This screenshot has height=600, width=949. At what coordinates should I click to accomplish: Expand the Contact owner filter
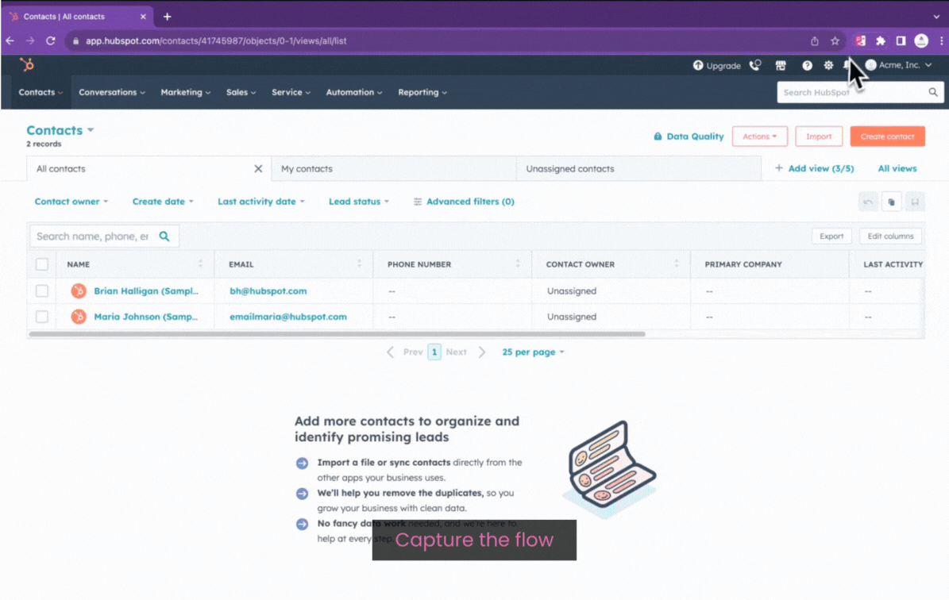pos(71,202)
